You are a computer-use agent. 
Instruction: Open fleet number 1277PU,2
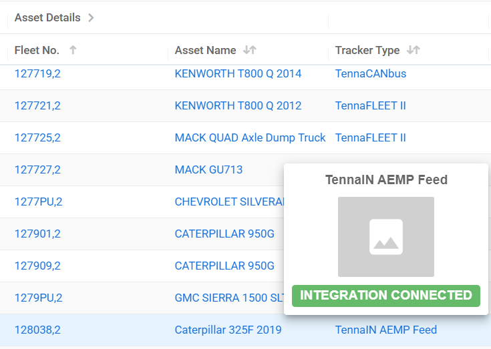click(39, 202)
